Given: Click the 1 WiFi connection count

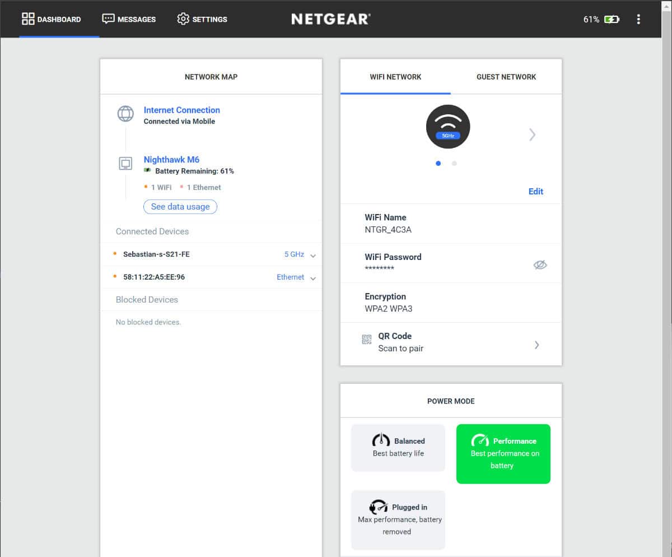Looking at the screenshot, I should (161, 187).
